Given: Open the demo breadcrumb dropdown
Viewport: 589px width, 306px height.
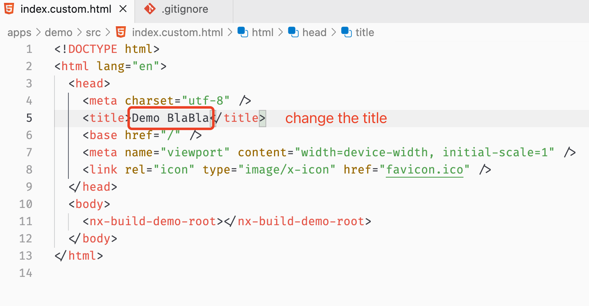Looking at the screenshot, I should pyautogui.click(x=59, y=32).
